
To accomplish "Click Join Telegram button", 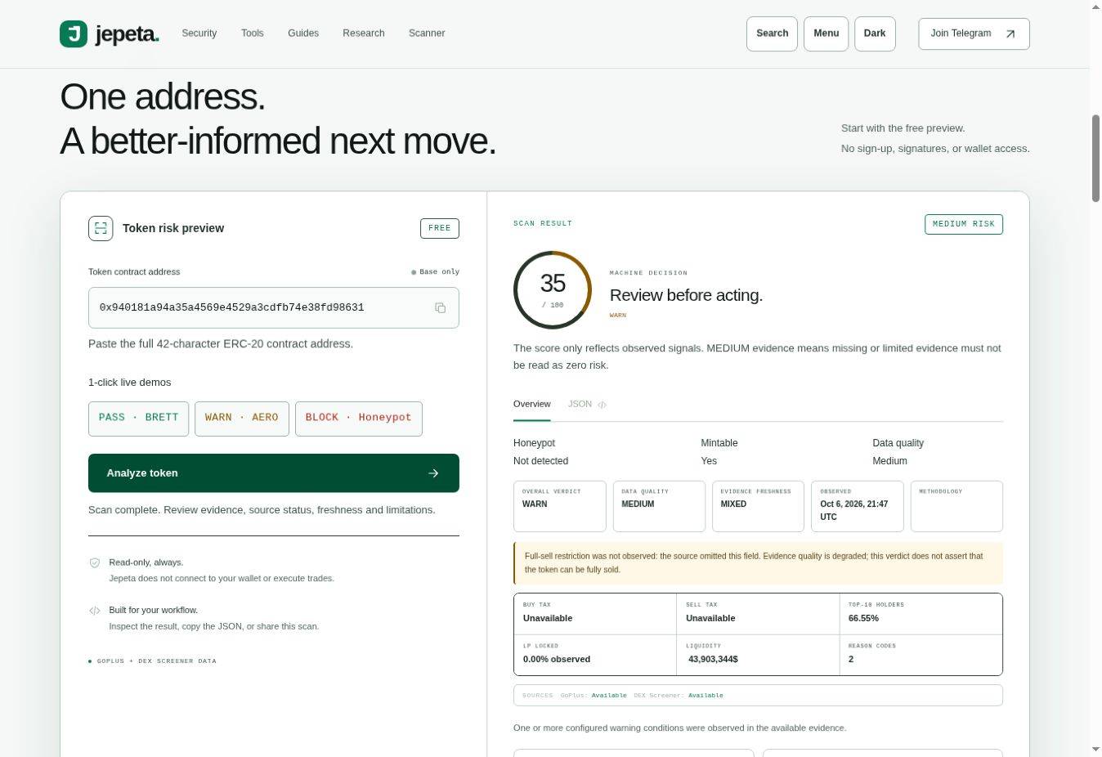I will (x=974, y=34).
